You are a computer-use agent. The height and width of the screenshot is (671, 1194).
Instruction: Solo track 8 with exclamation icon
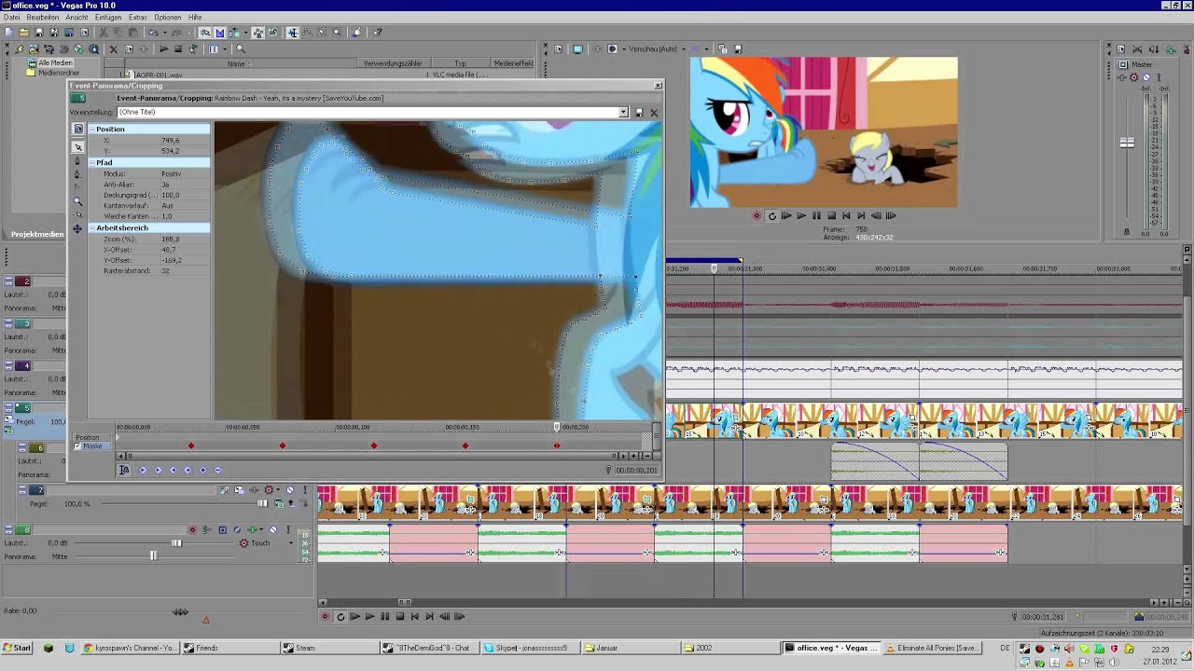coord(288,529)
